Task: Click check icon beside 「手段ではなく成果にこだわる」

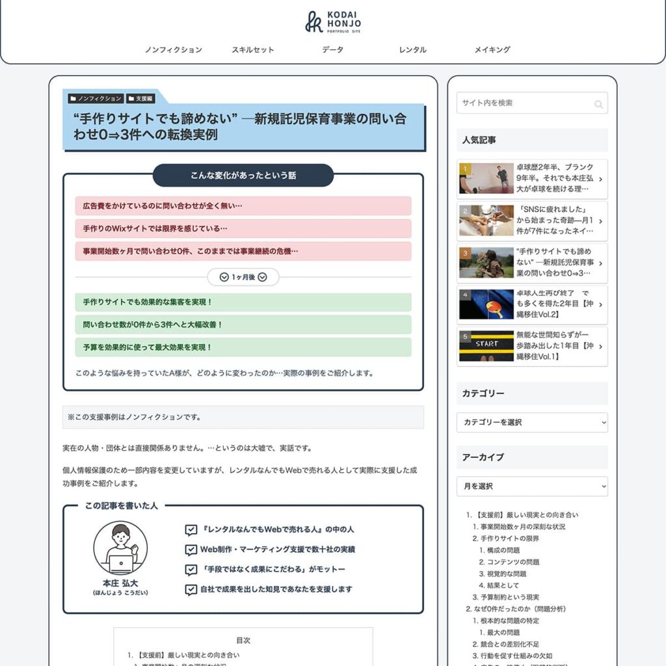Action: click(191, 570)
